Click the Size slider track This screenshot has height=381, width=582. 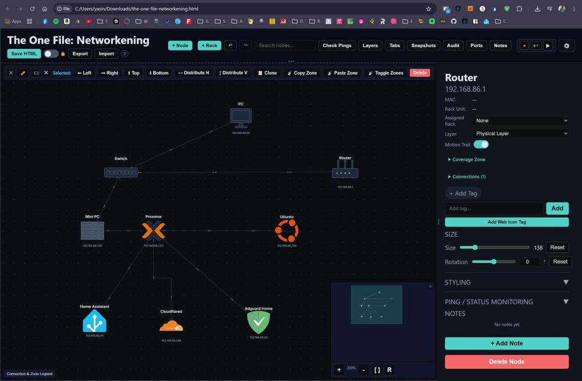pos(501,247)
